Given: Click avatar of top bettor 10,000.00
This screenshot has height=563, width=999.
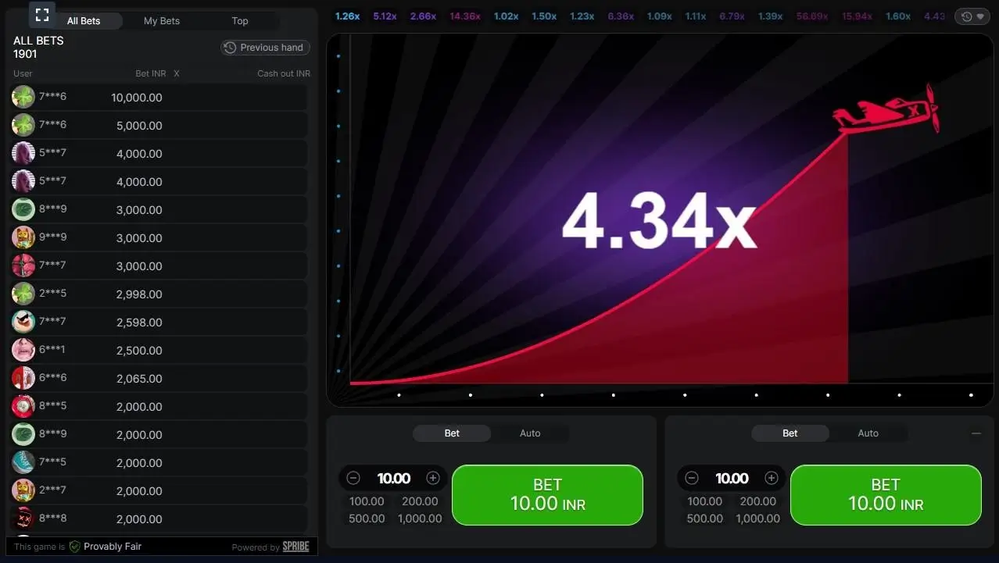Looking at the screenshot, I should point(23,98).
